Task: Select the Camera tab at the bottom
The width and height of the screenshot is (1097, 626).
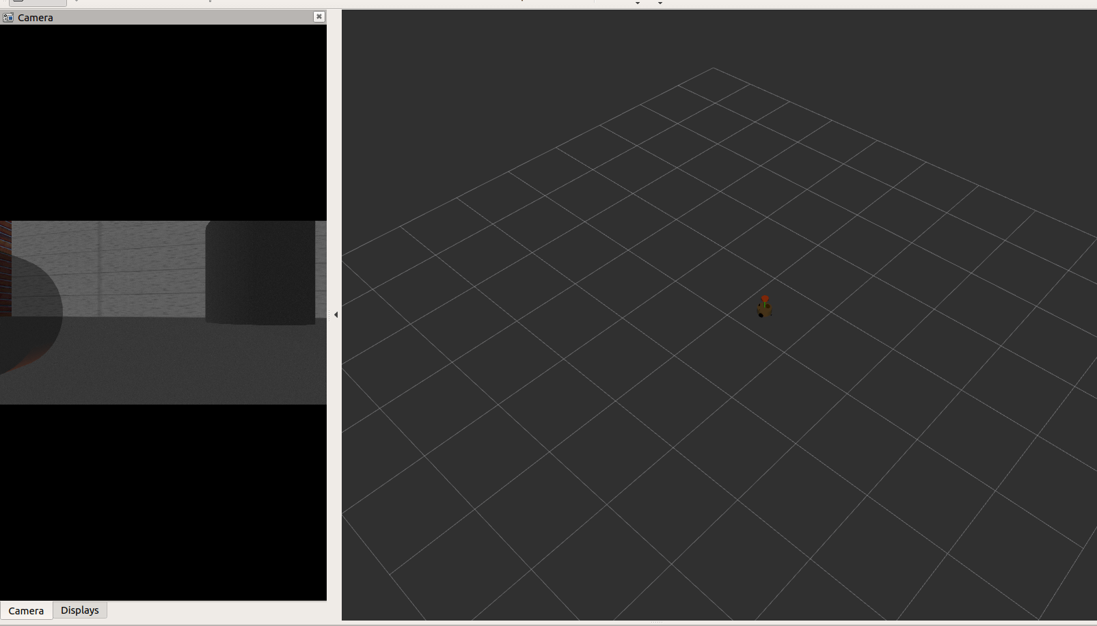Action: coord(26,610)
